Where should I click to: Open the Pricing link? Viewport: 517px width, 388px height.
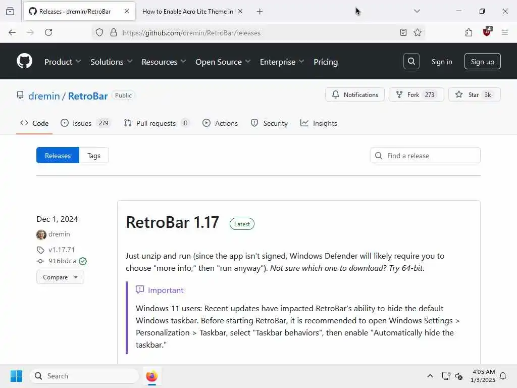pos(326,62)
